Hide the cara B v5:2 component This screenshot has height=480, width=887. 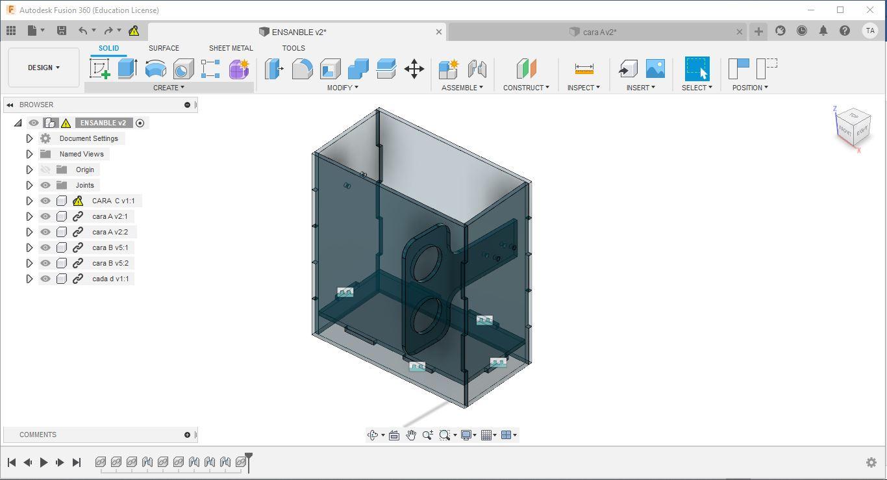[45, 263]
